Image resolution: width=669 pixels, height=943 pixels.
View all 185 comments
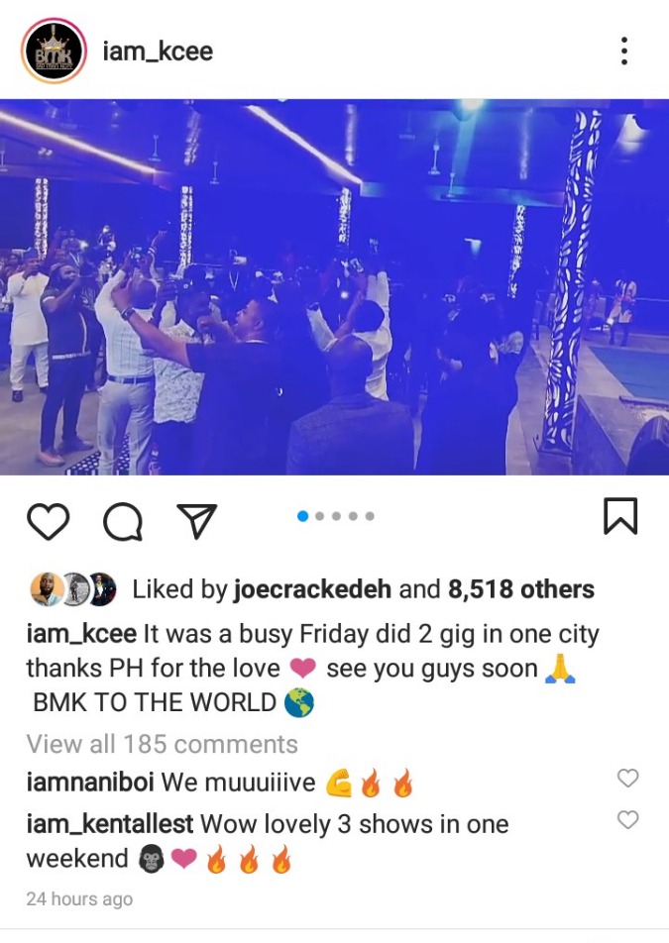click(163, 745)
